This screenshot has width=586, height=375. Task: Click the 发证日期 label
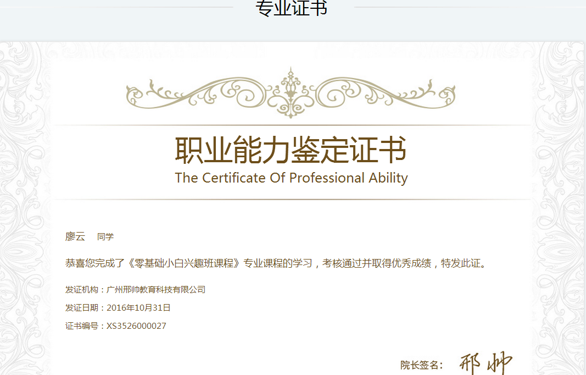82,307
